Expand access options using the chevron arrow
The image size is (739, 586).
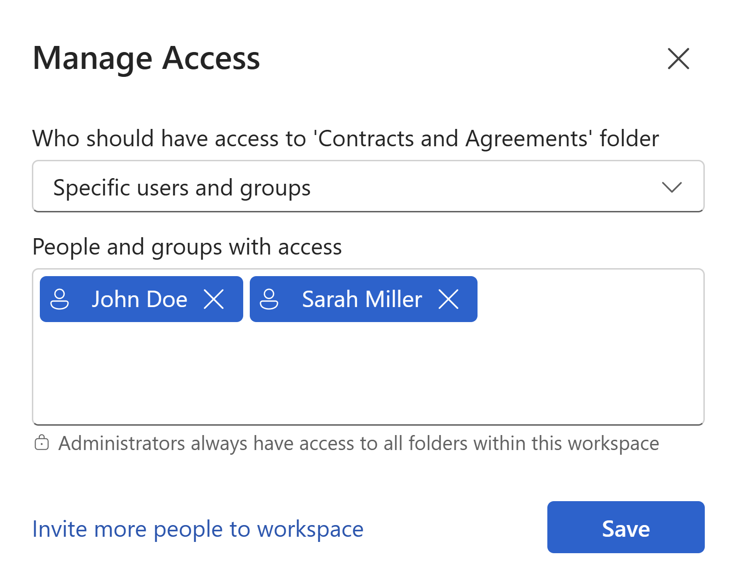672,187
